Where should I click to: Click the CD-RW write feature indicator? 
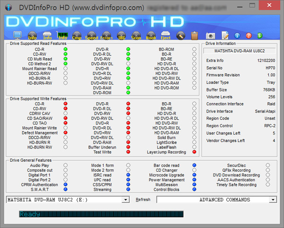(x=66, y=109)
